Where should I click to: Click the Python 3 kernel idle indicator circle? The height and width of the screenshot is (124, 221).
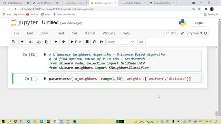(x=205, y=33)
